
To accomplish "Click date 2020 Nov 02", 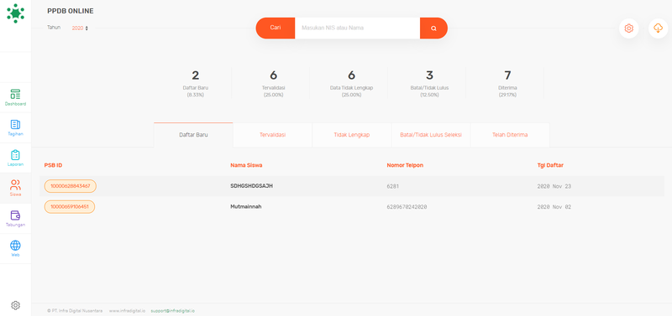I will (x=554, y=207).
